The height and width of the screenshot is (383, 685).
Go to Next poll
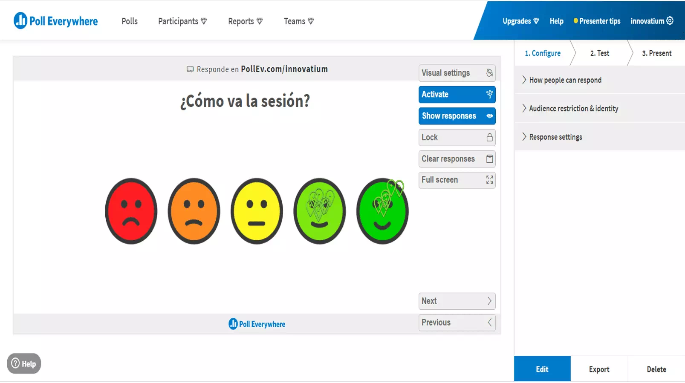coord(457,301)
